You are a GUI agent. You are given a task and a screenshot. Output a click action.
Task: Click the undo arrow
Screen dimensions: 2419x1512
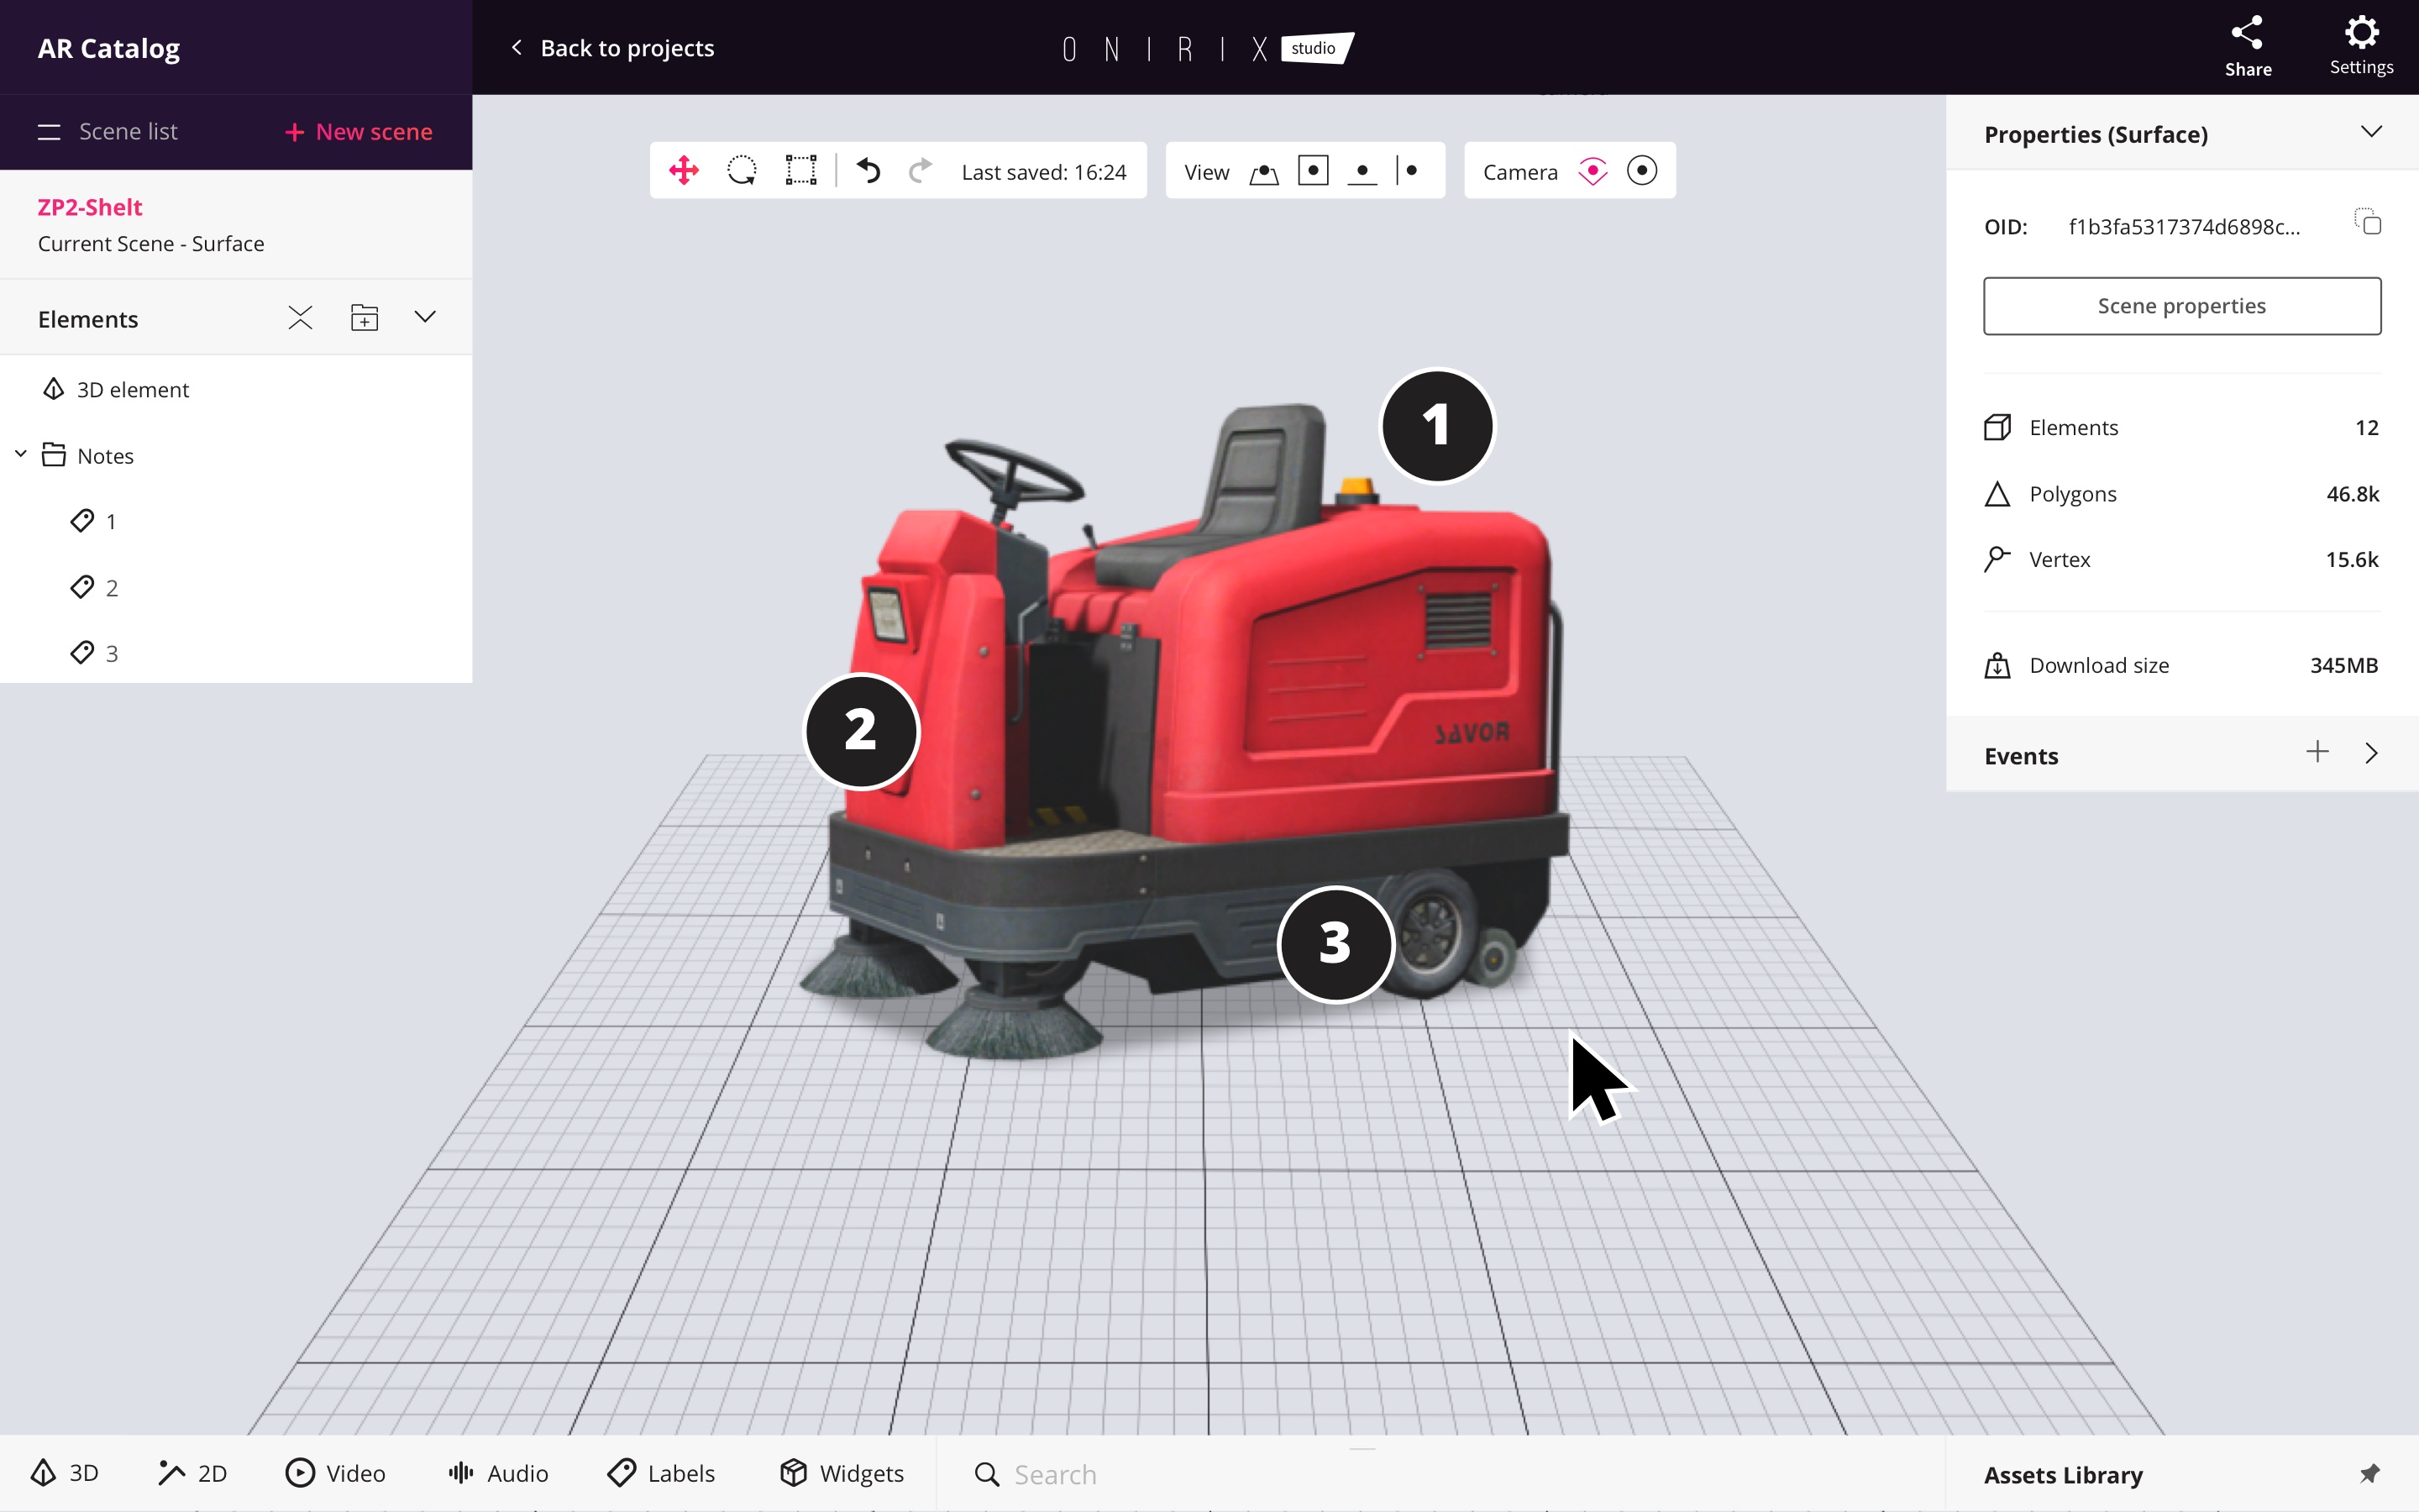click(x=868, y=171)
